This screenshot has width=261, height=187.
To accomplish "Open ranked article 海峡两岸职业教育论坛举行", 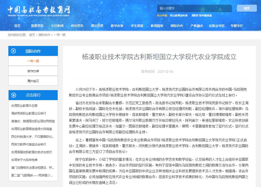I will coord(29,113).
